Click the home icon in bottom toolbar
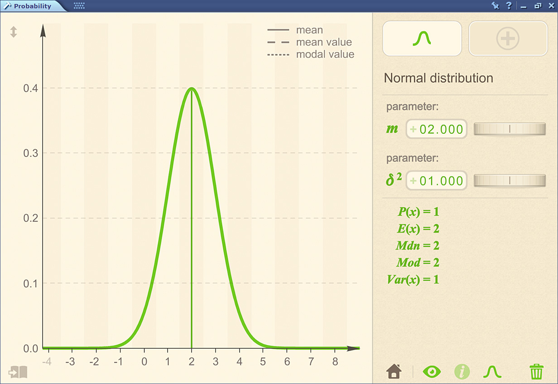Viewport: 558px width, 384px height. click(394, 372)
